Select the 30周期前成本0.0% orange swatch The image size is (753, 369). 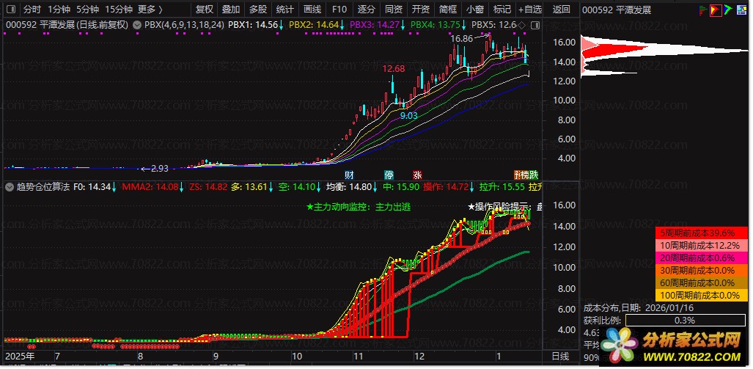click(x=702, y=271)
